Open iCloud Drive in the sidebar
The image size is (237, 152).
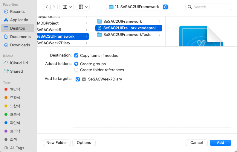pos(17,63)
